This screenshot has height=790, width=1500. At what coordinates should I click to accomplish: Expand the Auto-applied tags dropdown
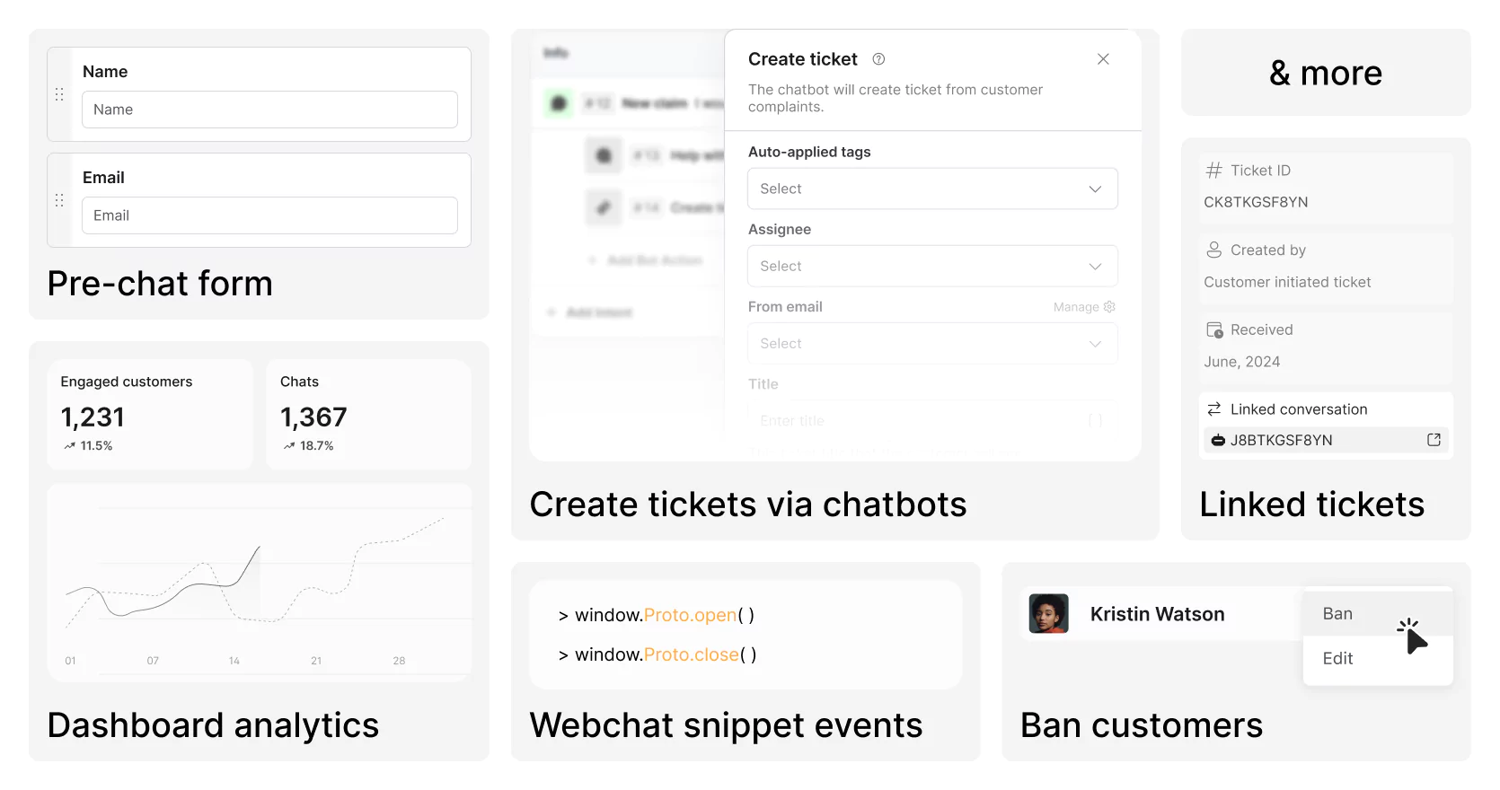tap(932, 189)
